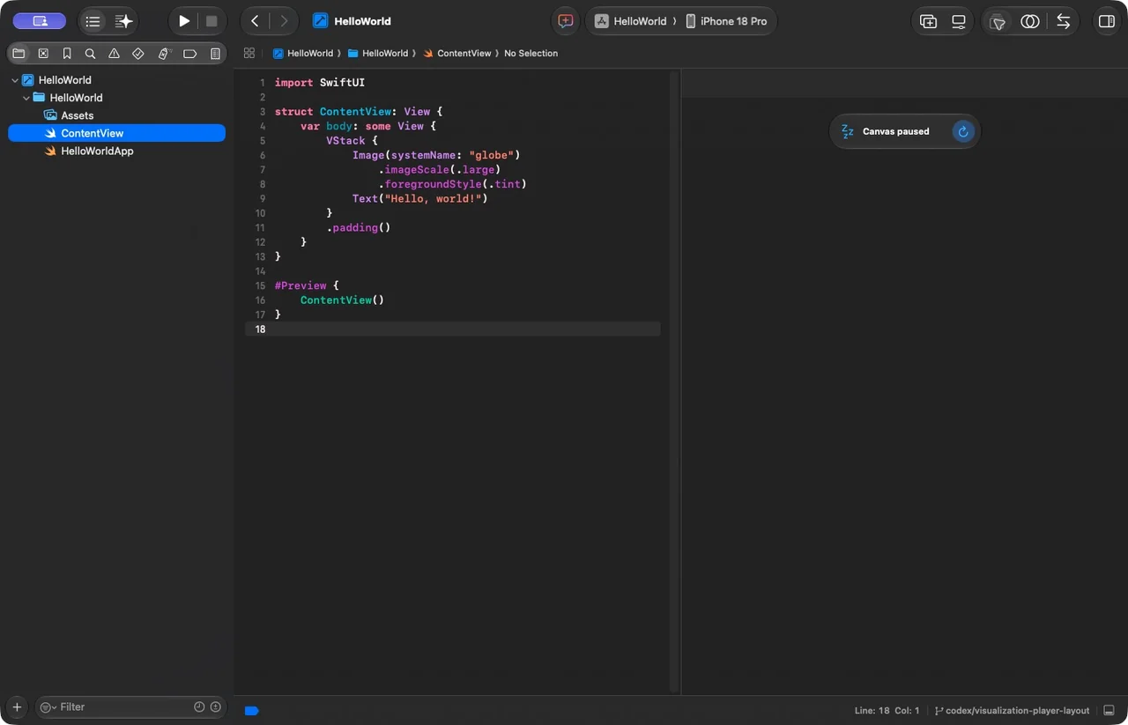Click the blue breakpoint tag in debug bar
Viewport: 1128px width, 725px height.
(x=251, y=710)
